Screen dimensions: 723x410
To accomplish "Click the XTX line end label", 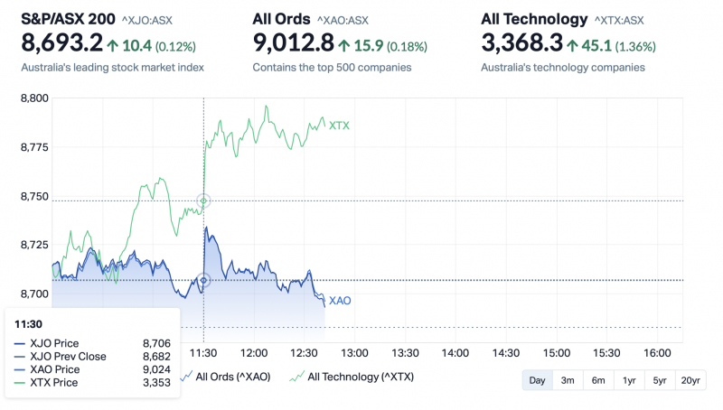I will point(339,126).
